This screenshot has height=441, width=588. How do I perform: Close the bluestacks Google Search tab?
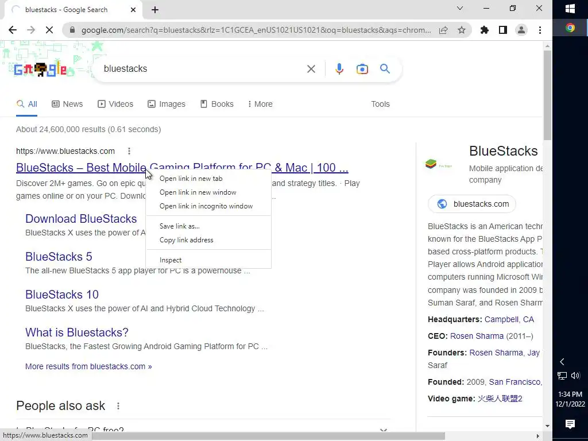click(x=133, y=10)
